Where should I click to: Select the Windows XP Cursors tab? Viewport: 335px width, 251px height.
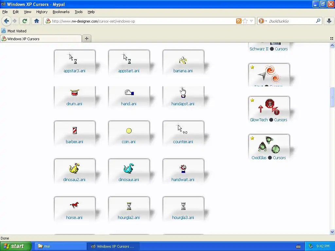coord(41,39)
